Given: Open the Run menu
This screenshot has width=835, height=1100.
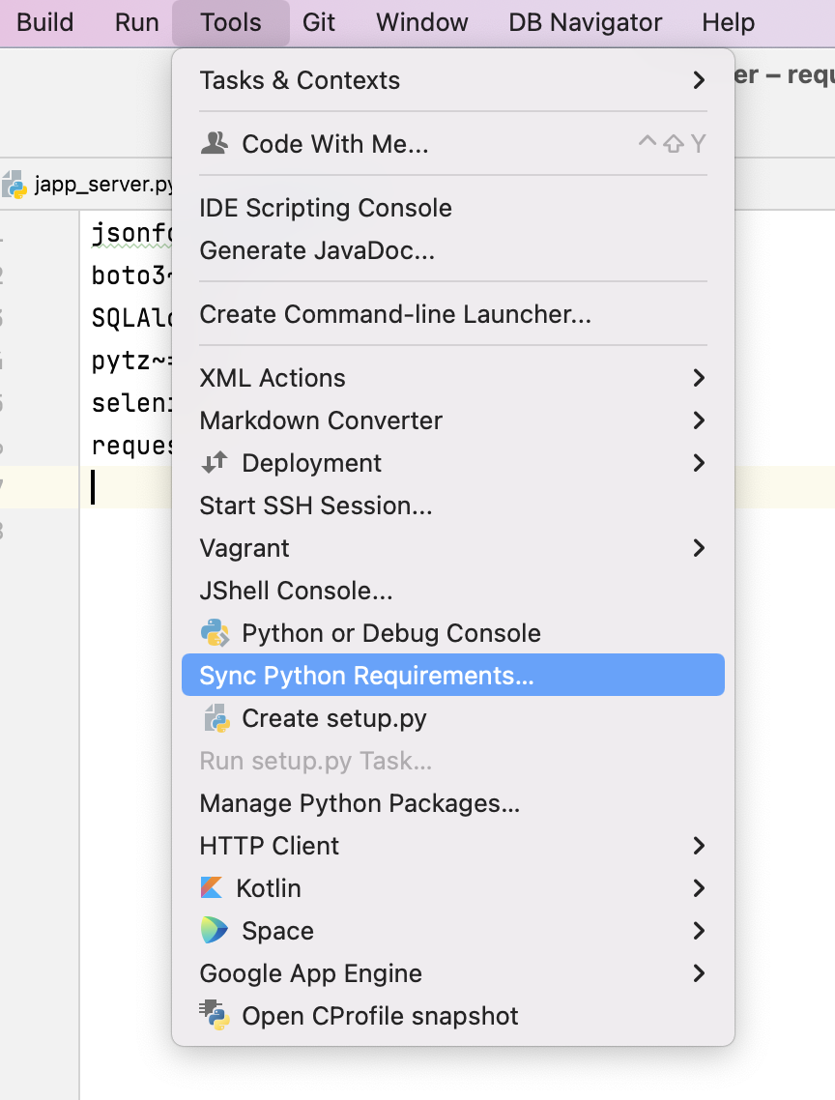Looking at the screenshot, I should click(137, 22).
